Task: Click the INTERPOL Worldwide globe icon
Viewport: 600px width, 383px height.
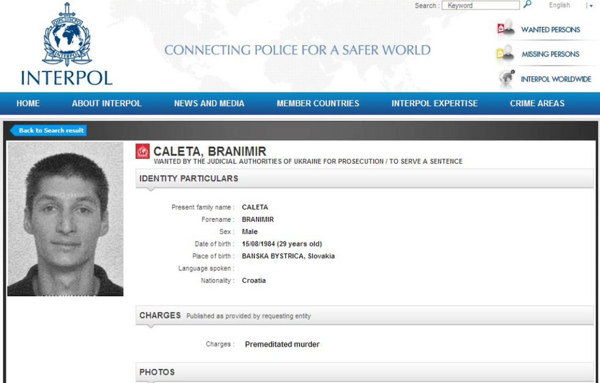Action: click(x=506, y=78)
